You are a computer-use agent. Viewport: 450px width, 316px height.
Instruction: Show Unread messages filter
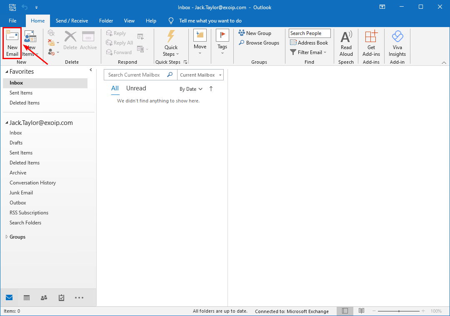coord(136,89)
